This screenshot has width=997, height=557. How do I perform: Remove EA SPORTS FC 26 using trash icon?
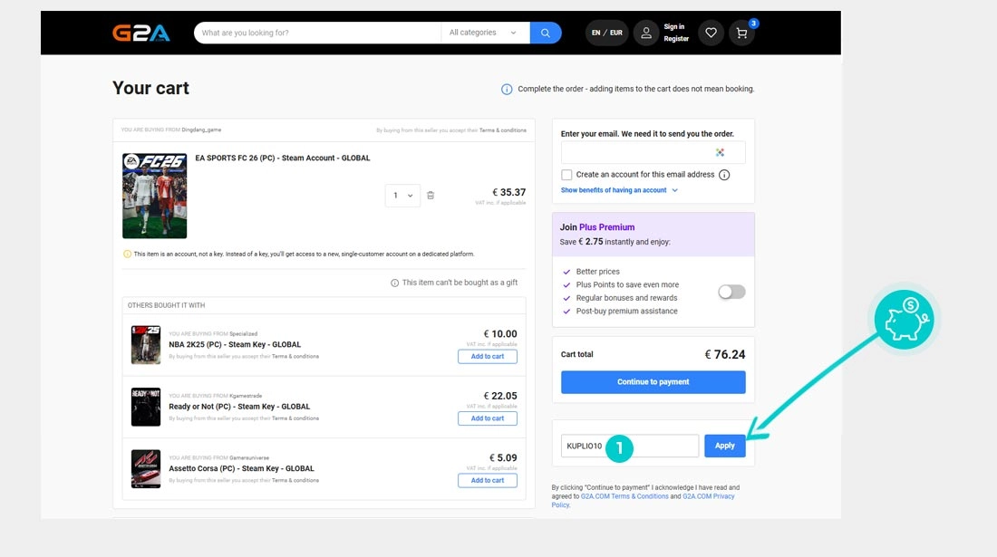[431, 196]
